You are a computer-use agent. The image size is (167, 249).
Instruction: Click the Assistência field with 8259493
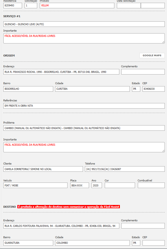[13, 6]
